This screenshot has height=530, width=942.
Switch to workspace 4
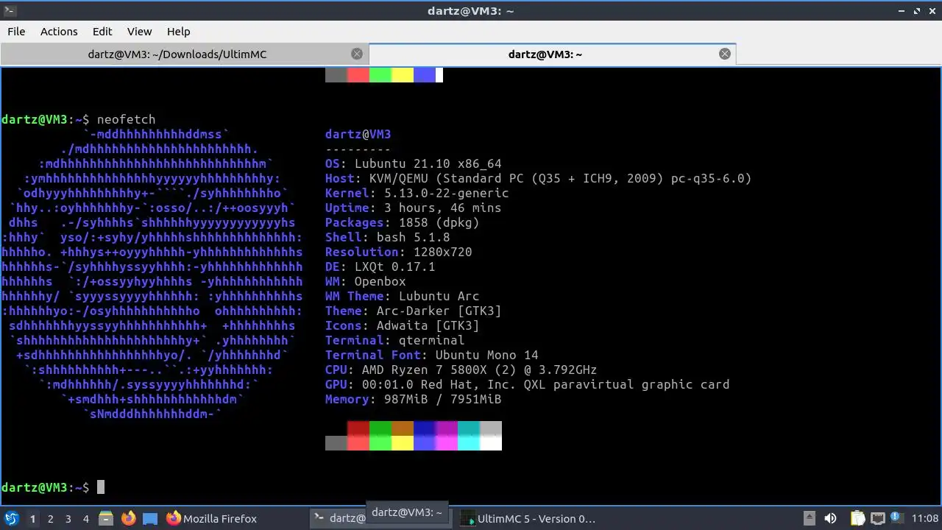(85, 519)
